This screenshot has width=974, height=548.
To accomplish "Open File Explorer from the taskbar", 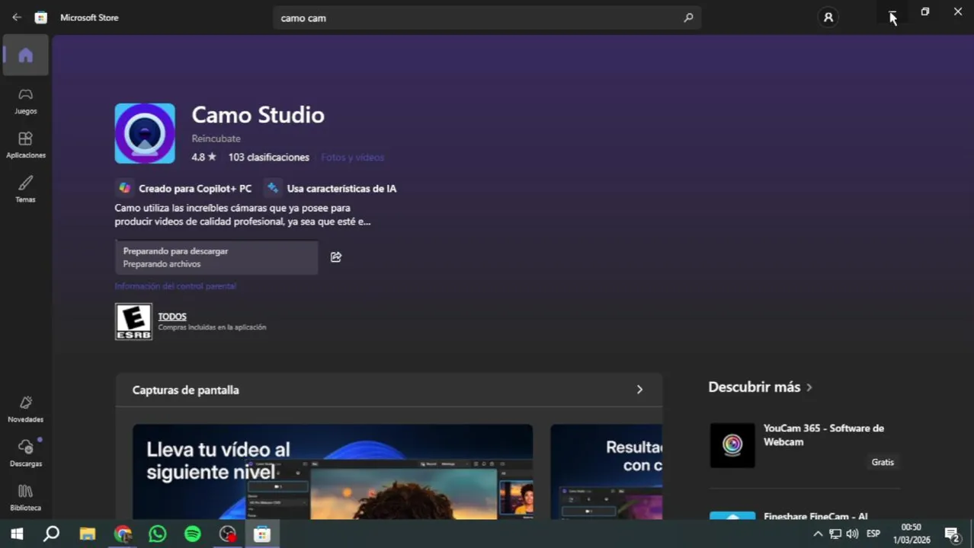I will 87,534.
